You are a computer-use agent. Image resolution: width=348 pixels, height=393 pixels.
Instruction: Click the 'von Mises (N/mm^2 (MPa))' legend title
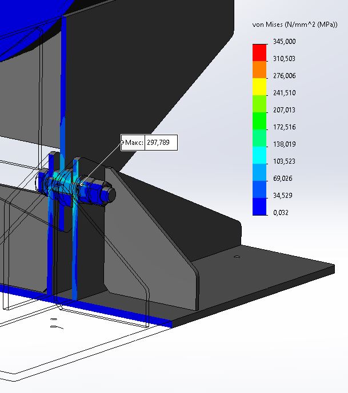click(295, 25)
